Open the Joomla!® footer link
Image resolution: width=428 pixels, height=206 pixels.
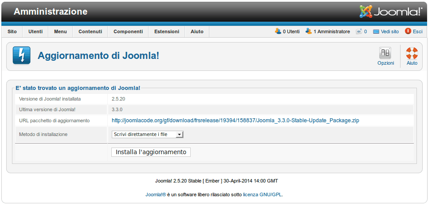[156, 195]
